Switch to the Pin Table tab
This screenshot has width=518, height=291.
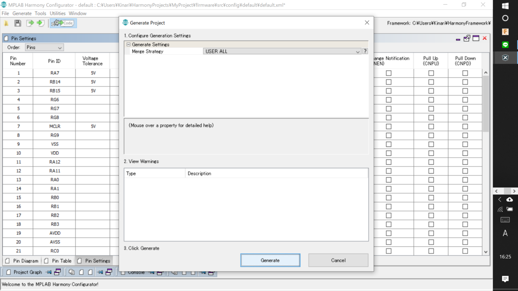click(58, 261)
